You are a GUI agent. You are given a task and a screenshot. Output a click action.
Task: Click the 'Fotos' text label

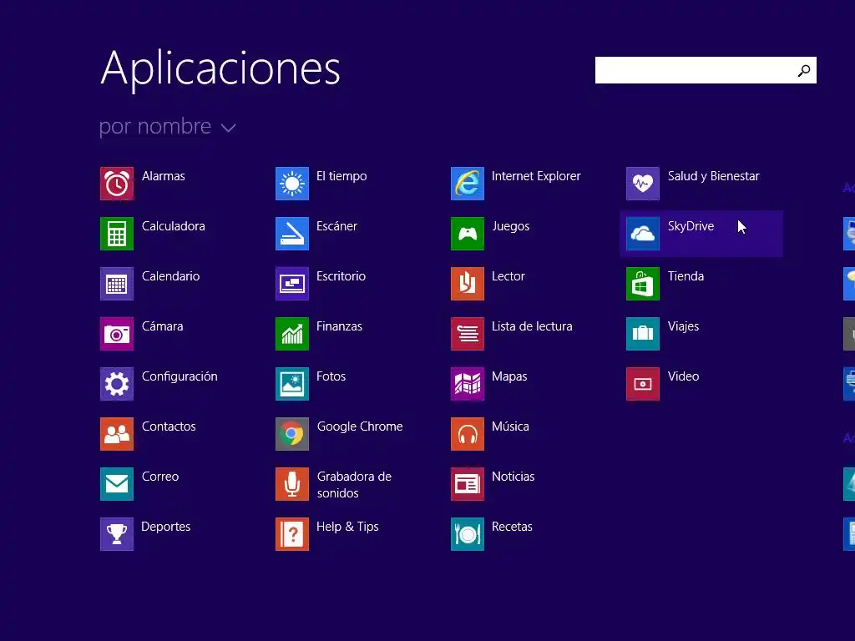[331, 376]
